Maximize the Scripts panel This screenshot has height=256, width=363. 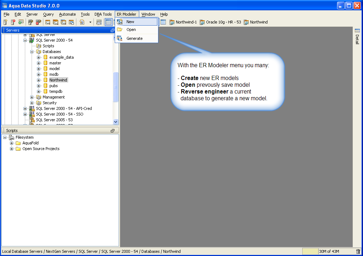coord(113,130)
